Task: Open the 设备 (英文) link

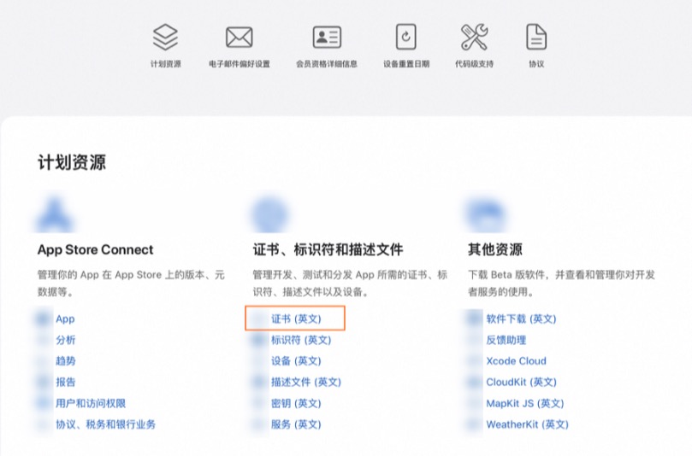Action: [x=296, y=361]
